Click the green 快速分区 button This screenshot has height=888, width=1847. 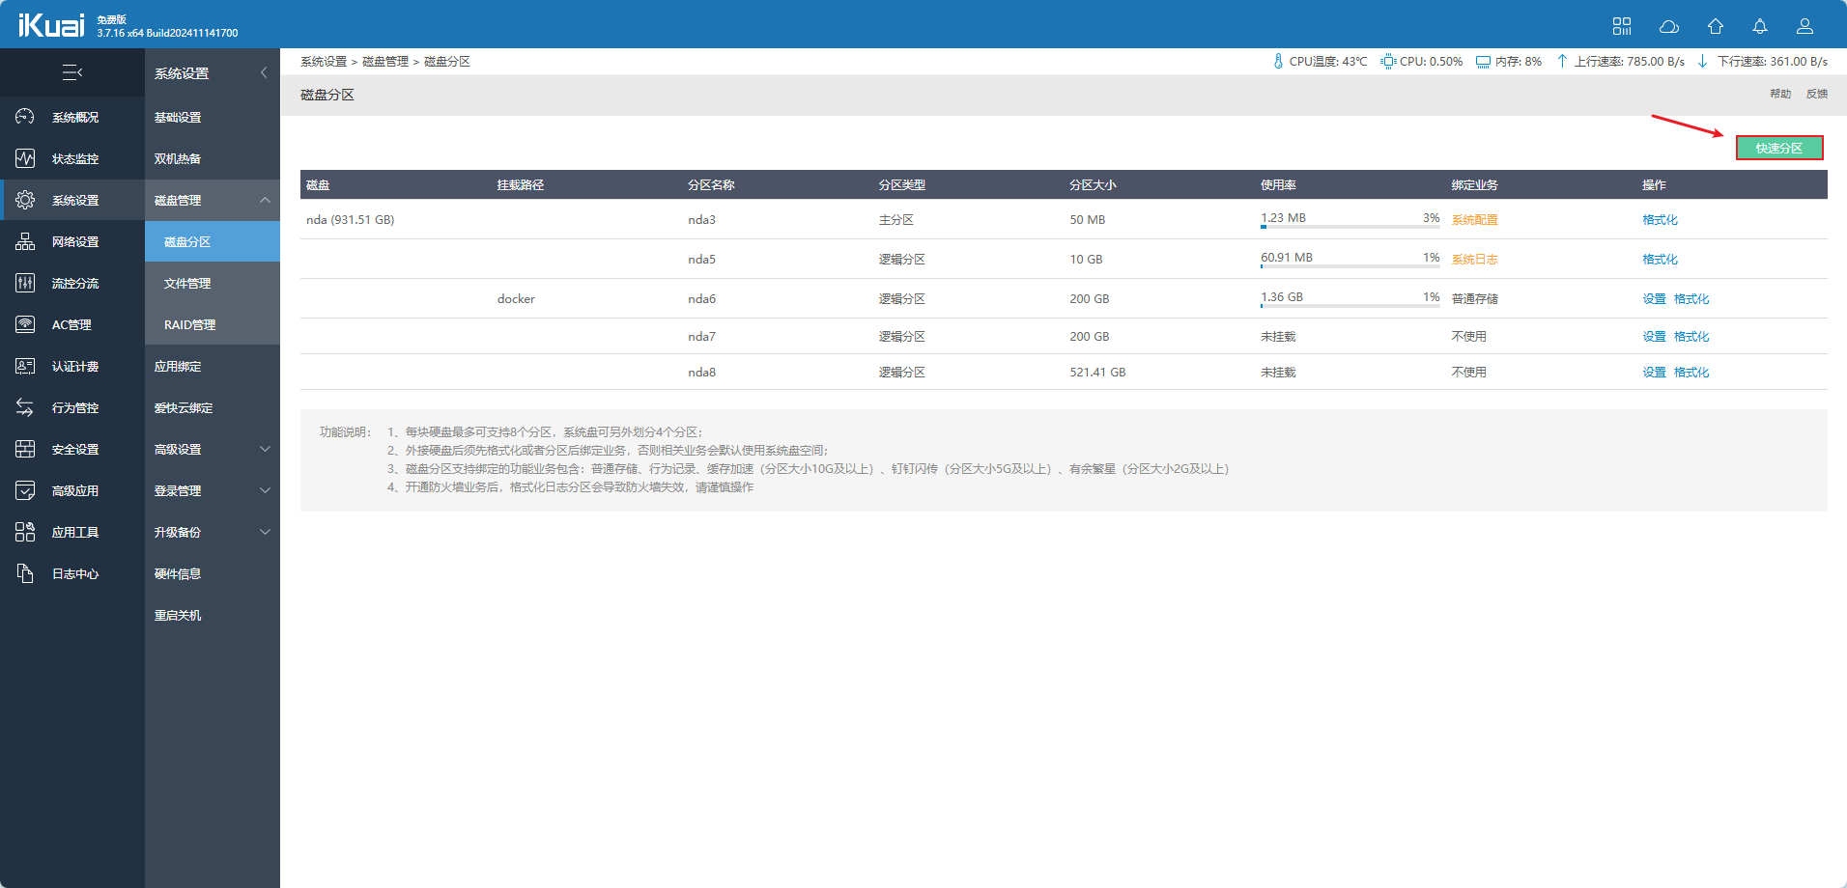point(1778,148)
